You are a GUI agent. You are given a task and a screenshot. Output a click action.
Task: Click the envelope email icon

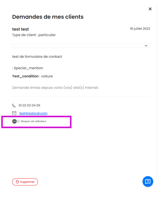14,113
